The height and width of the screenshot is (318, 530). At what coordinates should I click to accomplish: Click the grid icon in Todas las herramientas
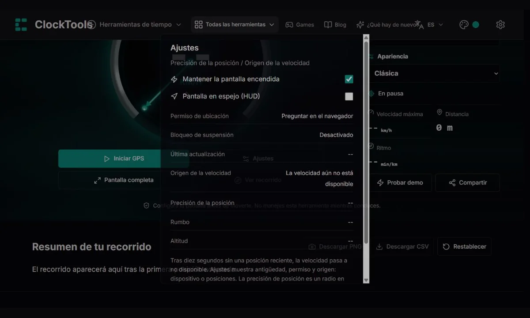click(x=199, y=25)
